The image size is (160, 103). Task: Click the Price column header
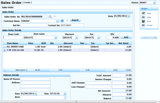pos(34,43)
